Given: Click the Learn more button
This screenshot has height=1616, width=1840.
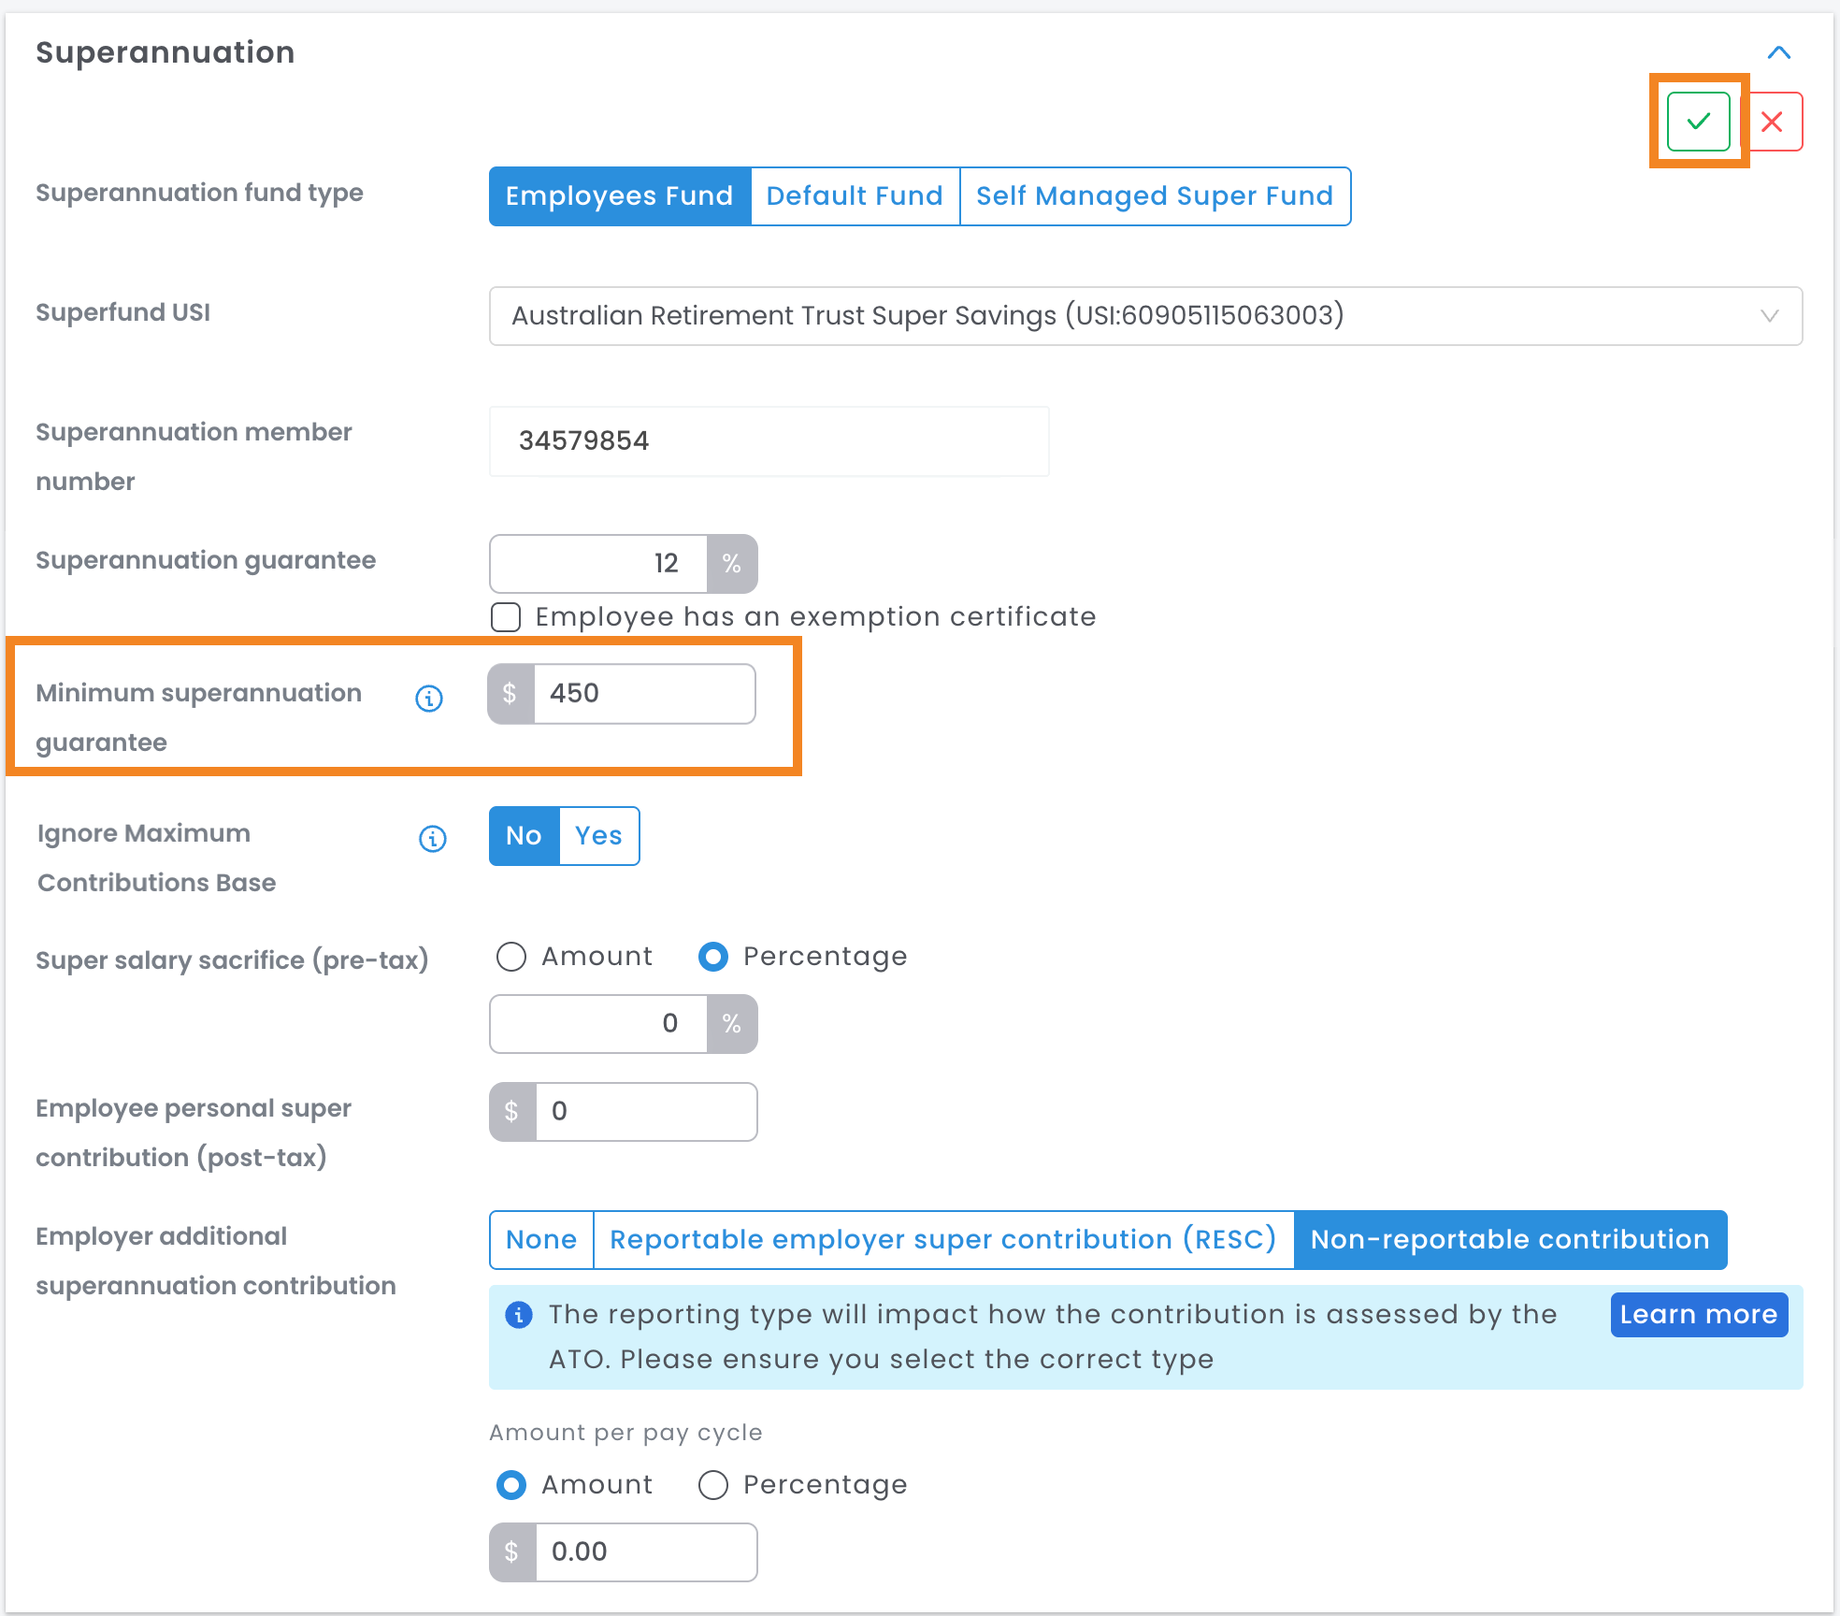Looking at the screenshot, I should tap(1699, 1315).
